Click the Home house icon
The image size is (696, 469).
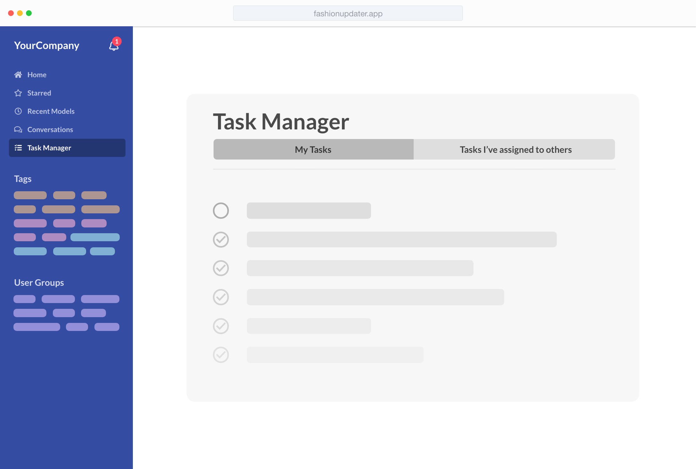tap(18, 75)
